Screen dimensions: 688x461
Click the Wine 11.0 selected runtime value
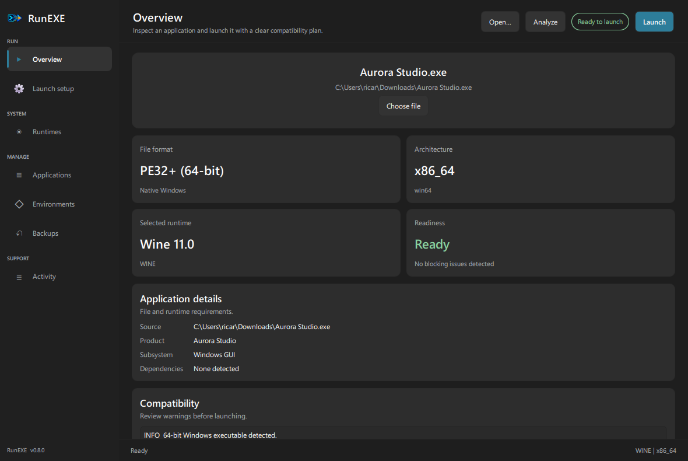click(167, 244)
